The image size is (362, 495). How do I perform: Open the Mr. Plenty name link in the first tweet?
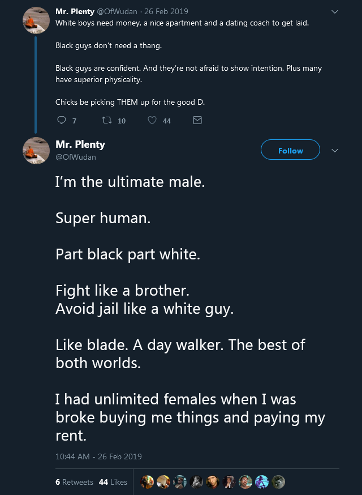point(75,11)
